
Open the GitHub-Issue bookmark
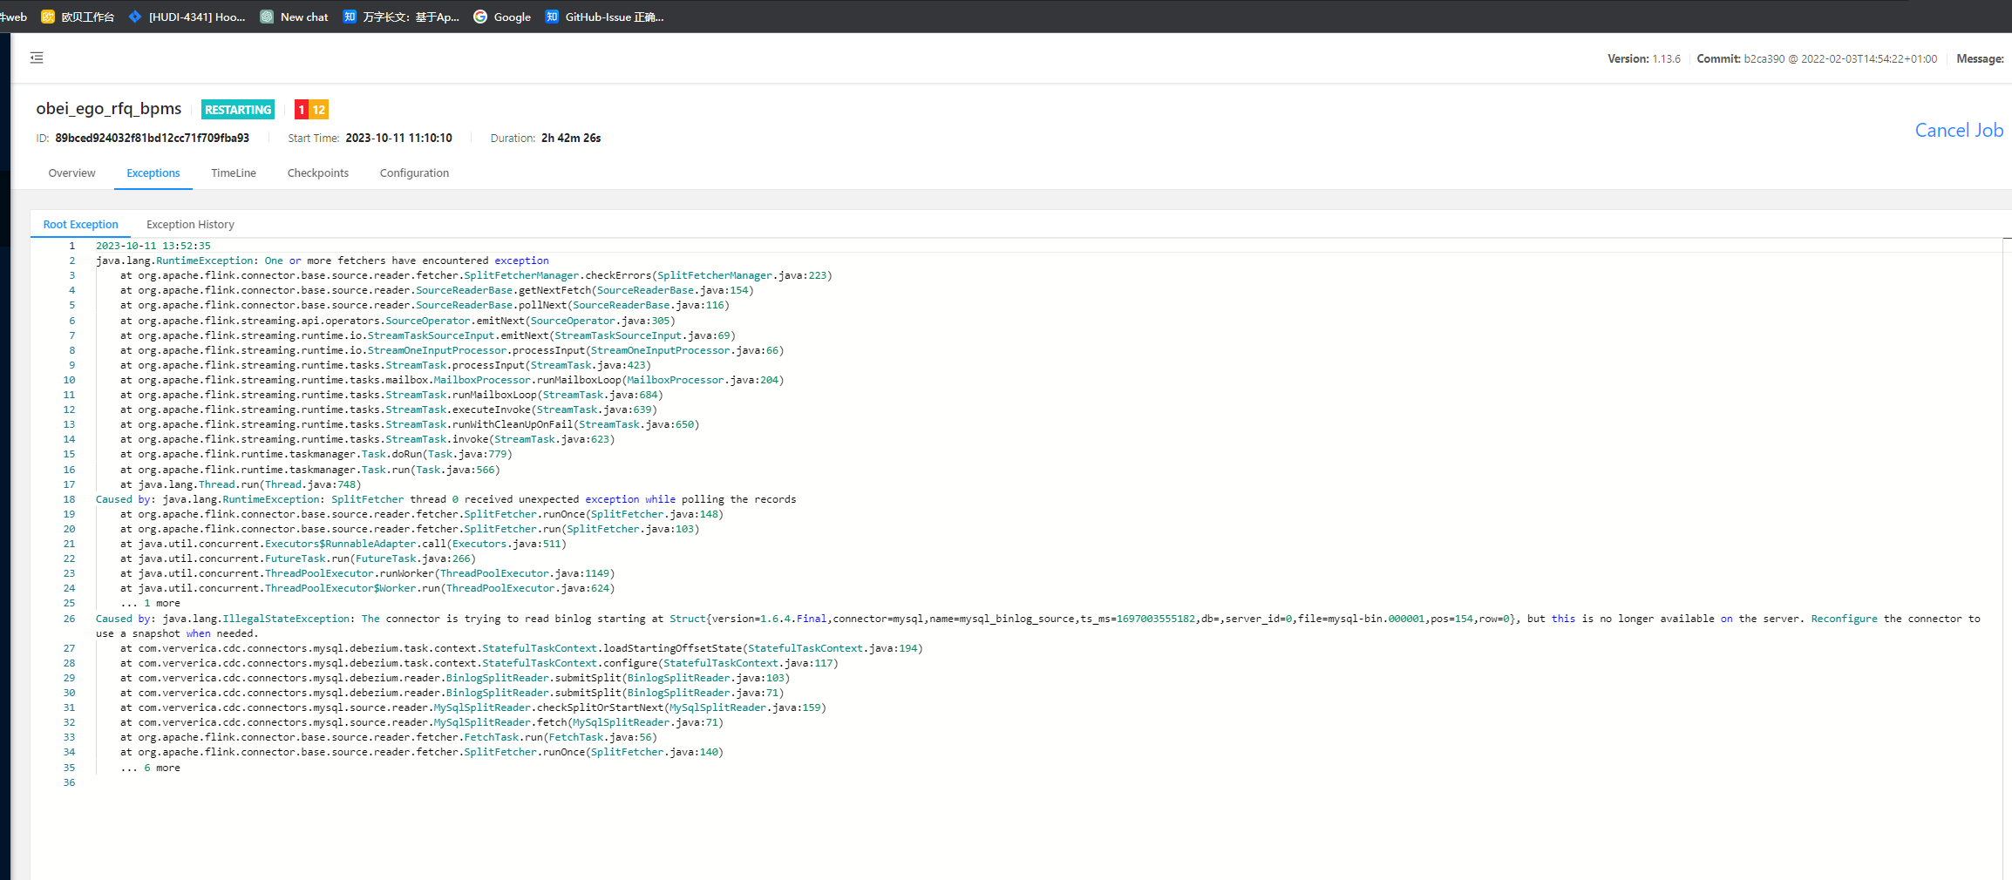pos(604,17)
